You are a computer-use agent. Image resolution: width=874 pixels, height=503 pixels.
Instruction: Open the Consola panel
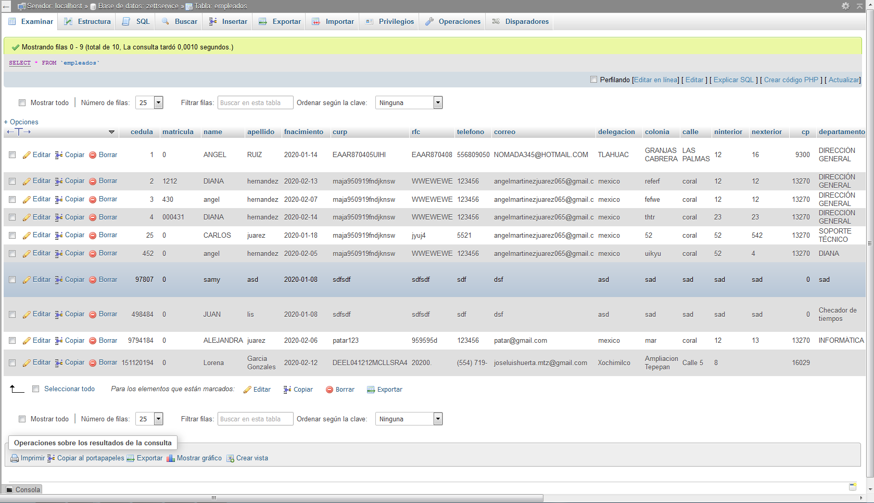click(22, 489)
